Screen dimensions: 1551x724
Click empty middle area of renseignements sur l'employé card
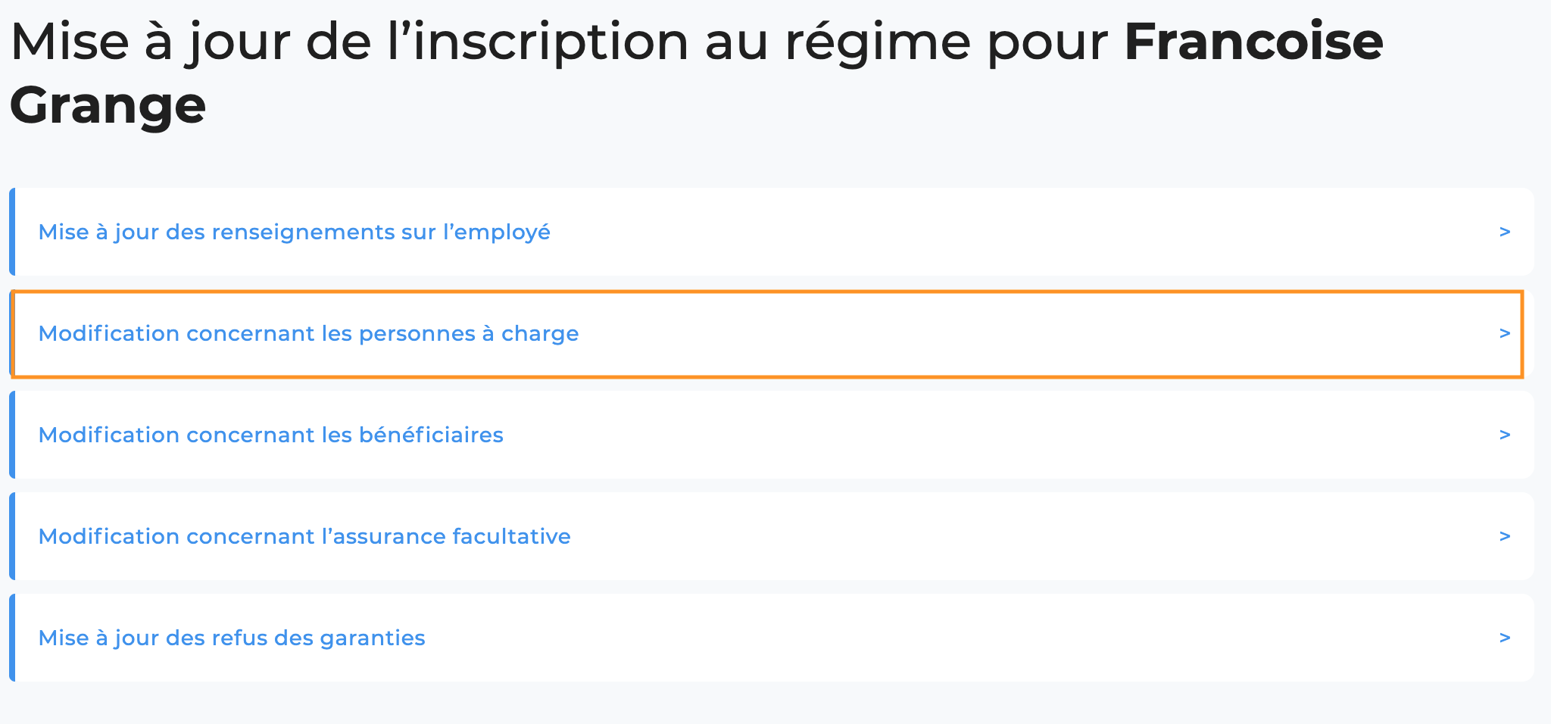1022,232
